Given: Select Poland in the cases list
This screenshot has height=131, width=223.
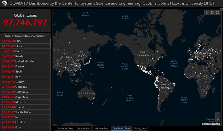Looking at the screenshot, I should (x=25, y=107).
